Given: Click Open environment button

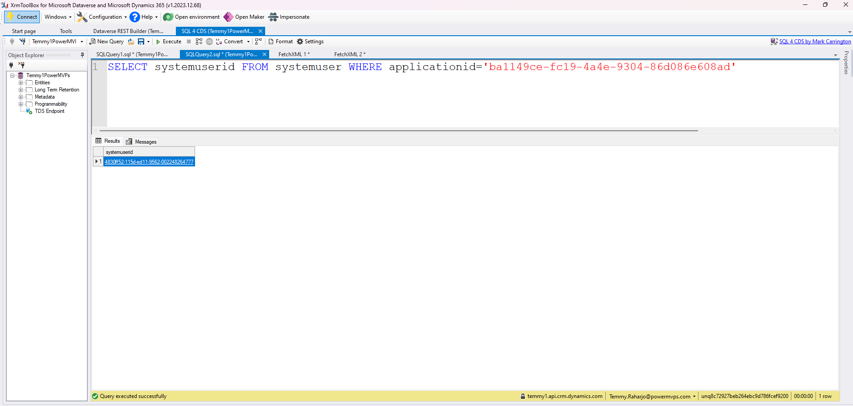Looking at the screenshot, I should coord(191,17).
